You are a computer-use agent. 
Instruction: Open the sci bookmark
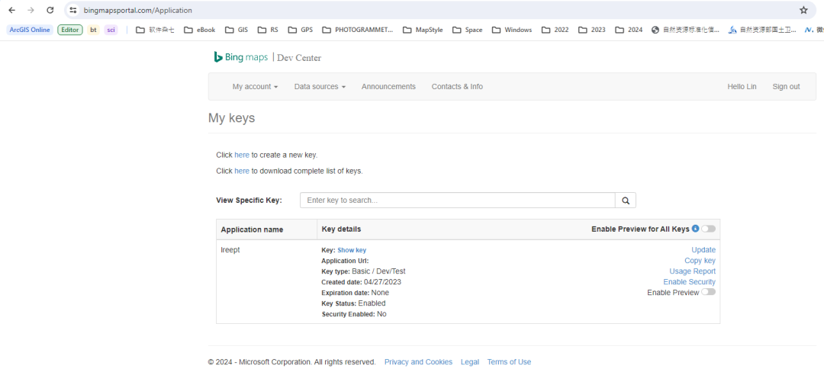click(111, 30)
